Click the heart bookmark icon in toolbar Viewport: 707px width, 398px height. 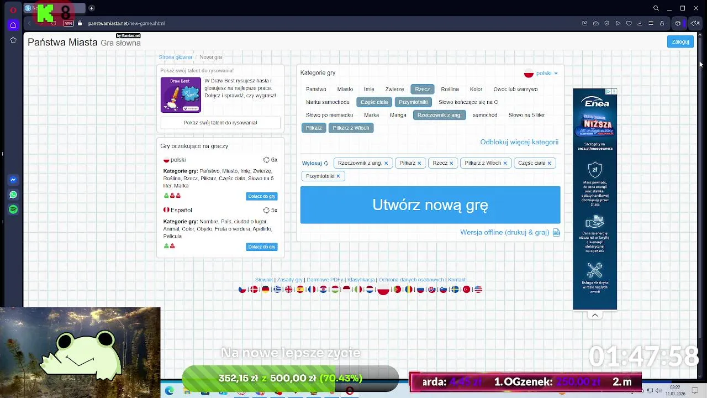[x=629, y=23]
